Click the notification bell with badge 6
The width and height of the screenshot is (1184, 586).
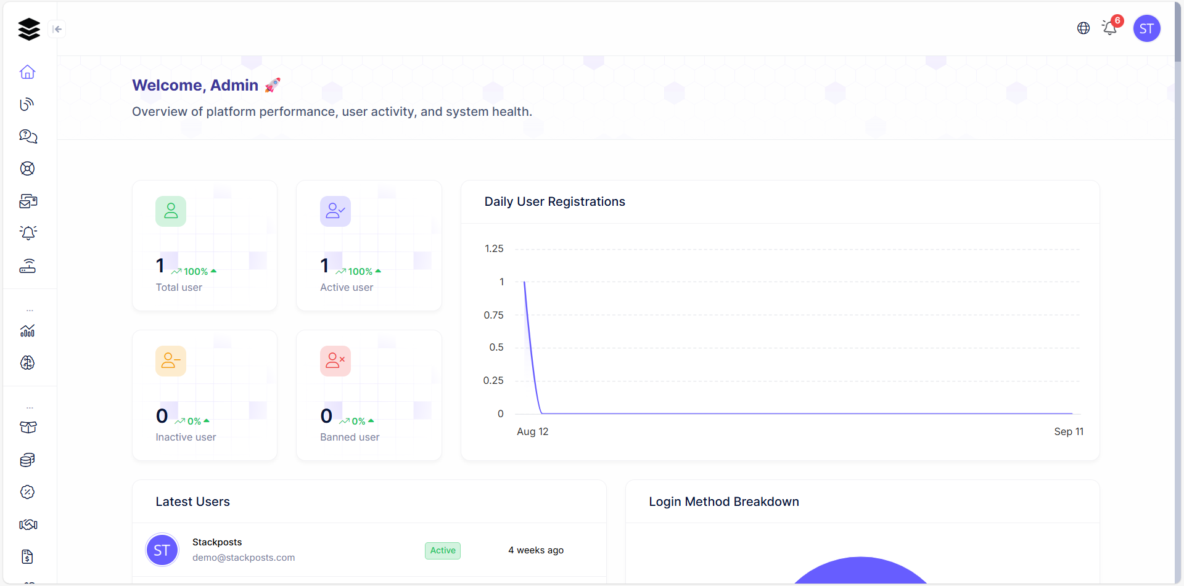1111,28
